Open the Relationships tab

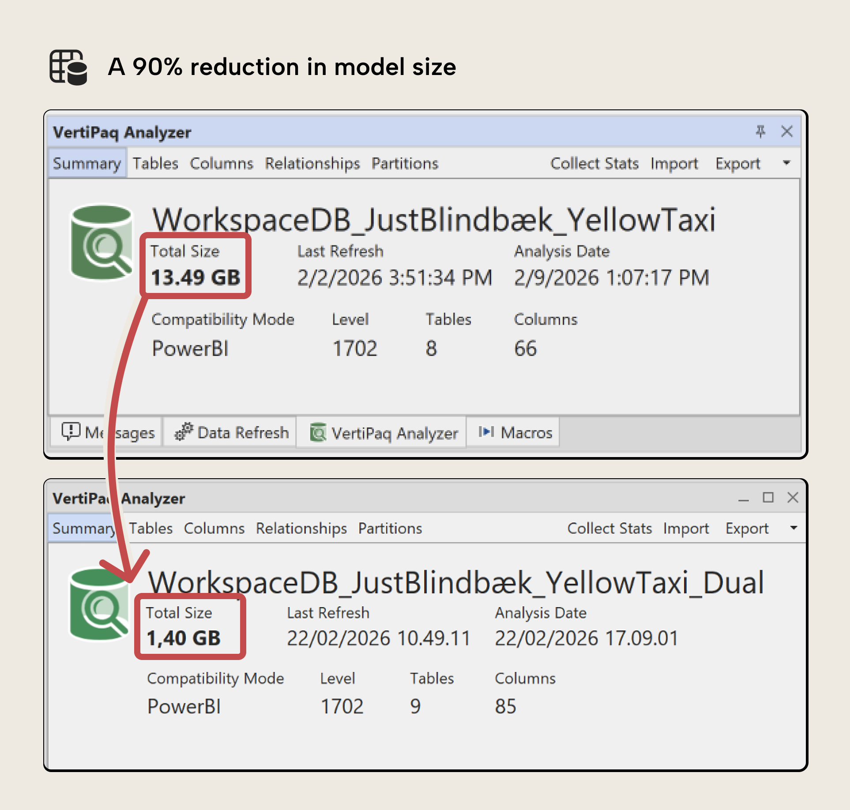(x=312, y=163)
